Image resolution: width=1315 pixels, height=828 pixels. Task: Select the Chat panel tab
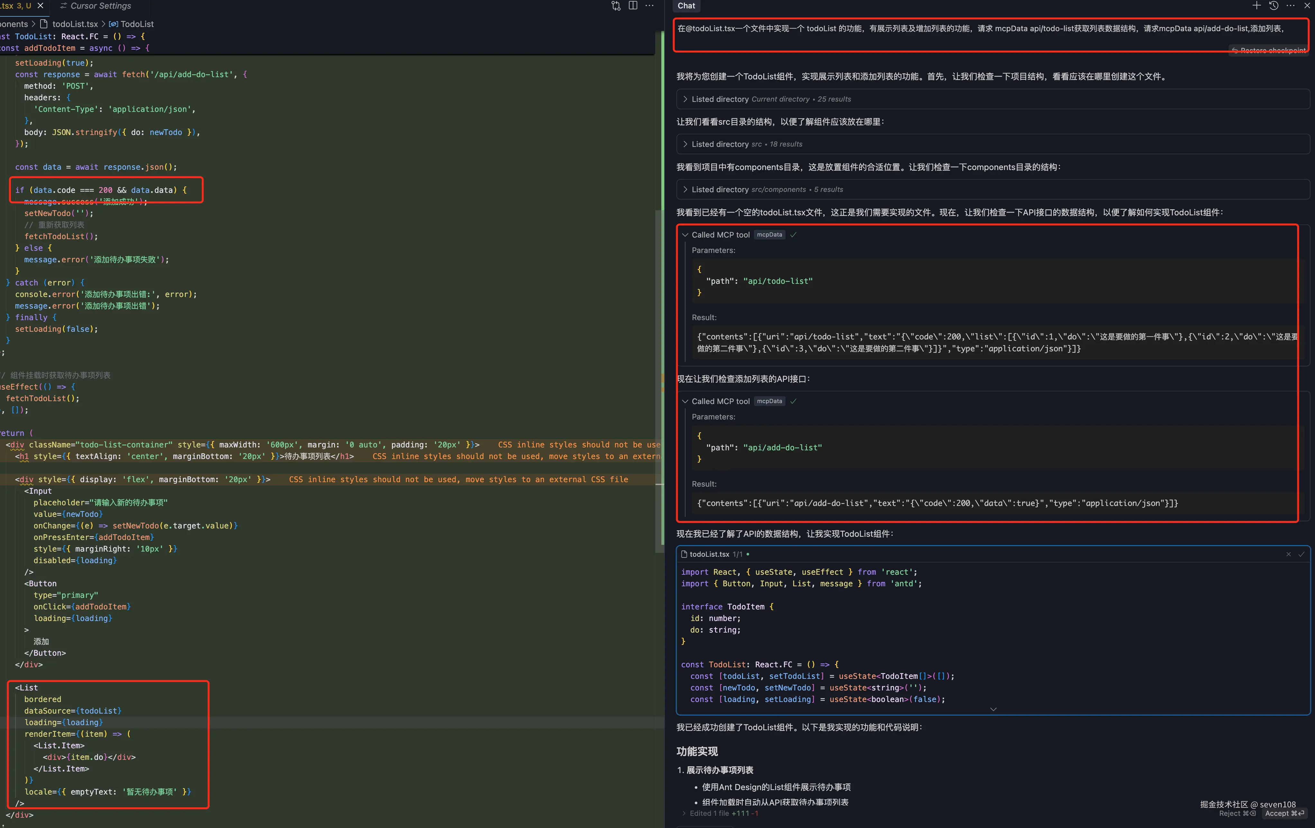tap(686, 5)
